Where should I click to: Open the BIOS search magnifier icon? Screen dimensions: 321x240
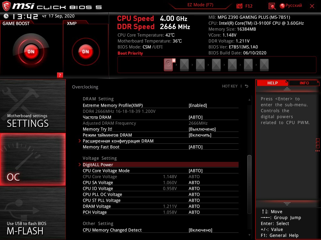tap(272, 6)
